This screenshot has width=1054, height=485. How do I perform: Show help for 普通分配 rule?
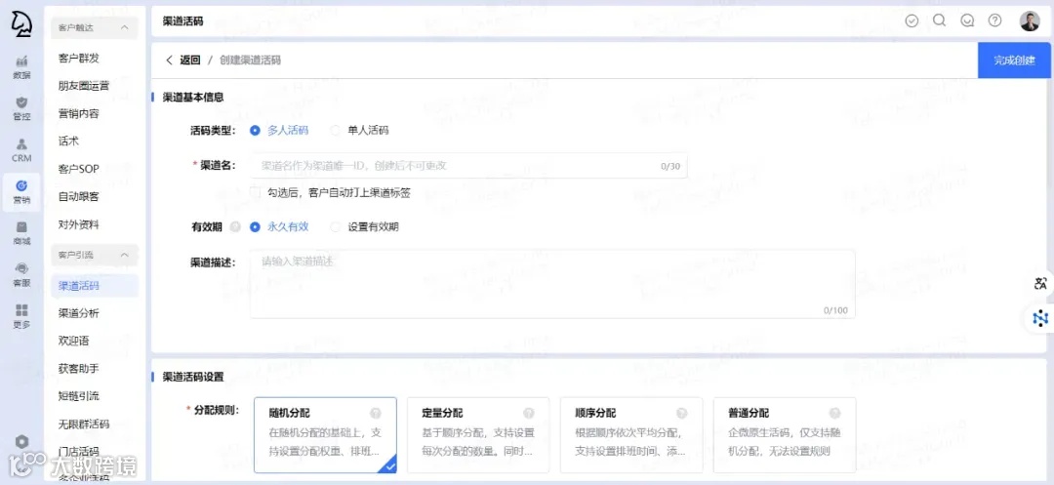tap(834, 413)
